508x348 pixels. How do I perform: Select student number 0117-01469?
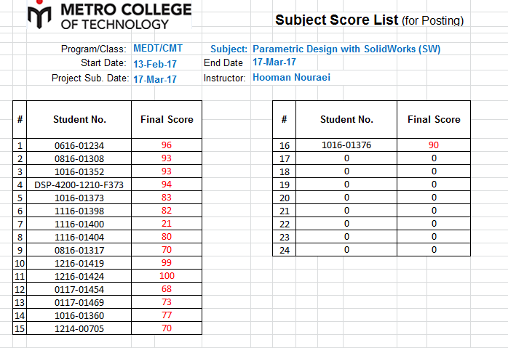[79, 302]
